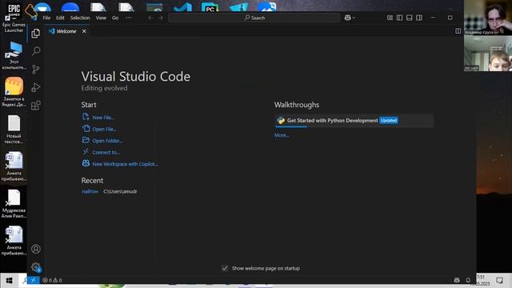Select the Welcome editor tab
This screenshot has width=512, height=288.
(66, 31)
